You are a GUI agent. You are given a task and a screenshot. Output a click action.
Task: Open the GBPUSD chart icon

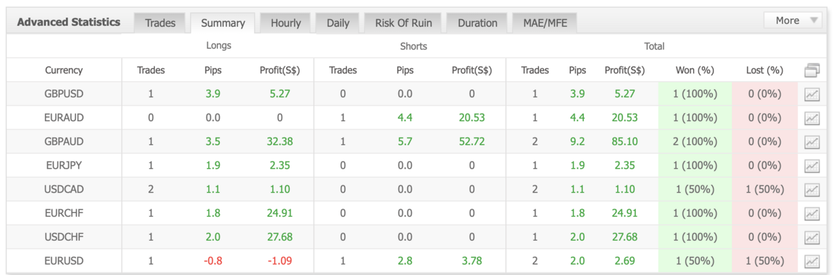point(812,95)
